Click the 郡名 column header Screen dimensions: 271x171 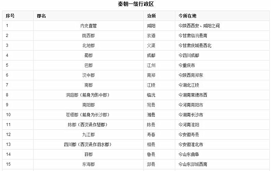click(41, 16)
